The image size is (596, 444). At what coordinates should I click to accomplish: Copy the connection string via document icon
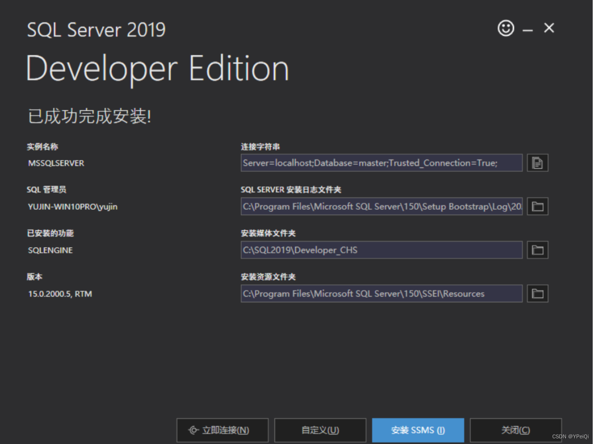click(537, 162)
